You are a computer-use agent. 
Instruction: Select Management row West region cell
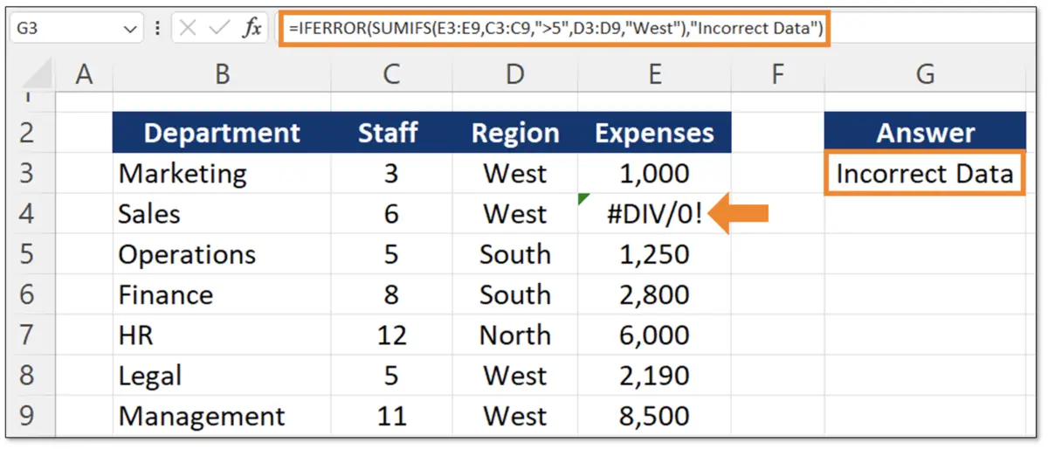pyautogui.click(x=515, y=416)
